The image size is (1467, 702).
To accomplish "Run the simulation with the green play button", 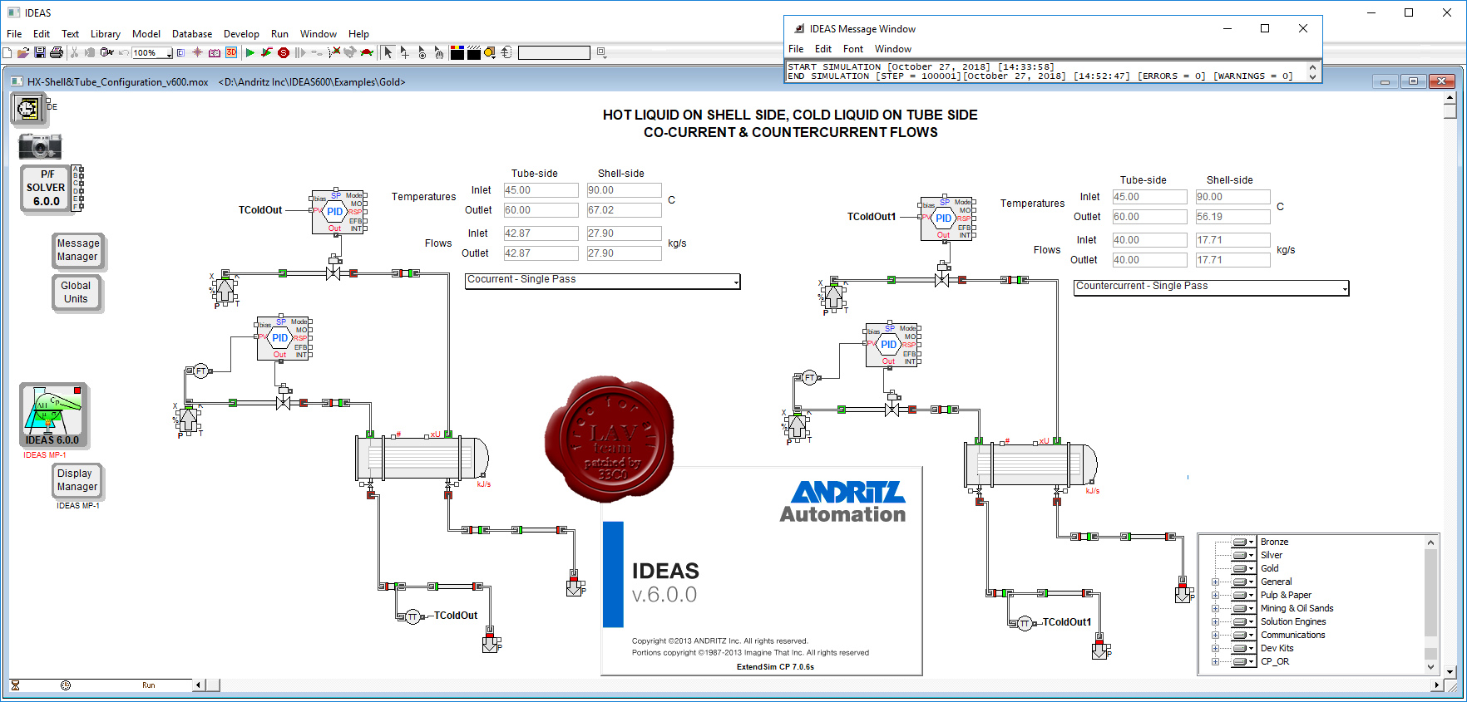I will coord(250,53).
